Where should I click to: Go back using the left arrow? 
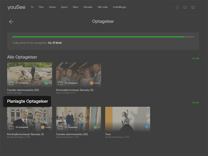click(x=11, y=22)
